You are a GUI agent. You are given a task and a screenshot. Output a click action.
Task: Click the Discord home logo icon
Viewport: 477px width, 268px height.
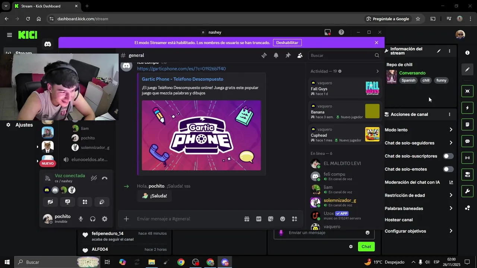48,44
